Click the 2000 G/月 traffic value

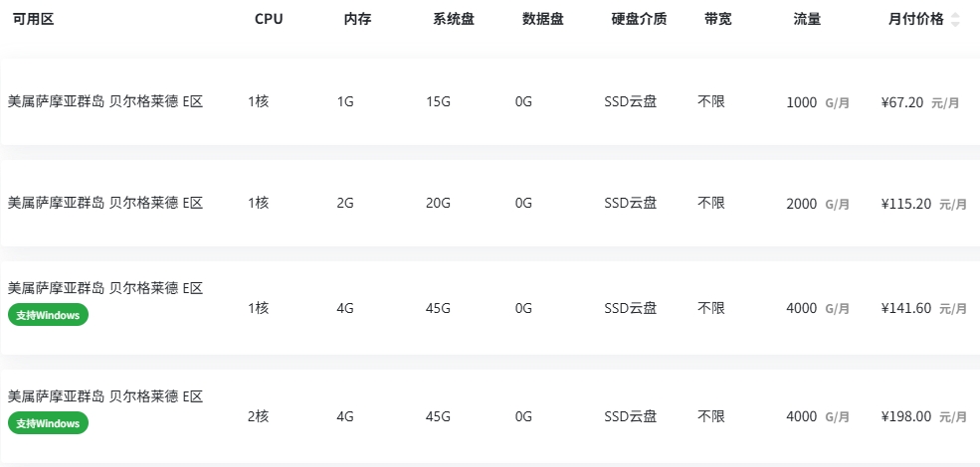[x=818, y=204]
